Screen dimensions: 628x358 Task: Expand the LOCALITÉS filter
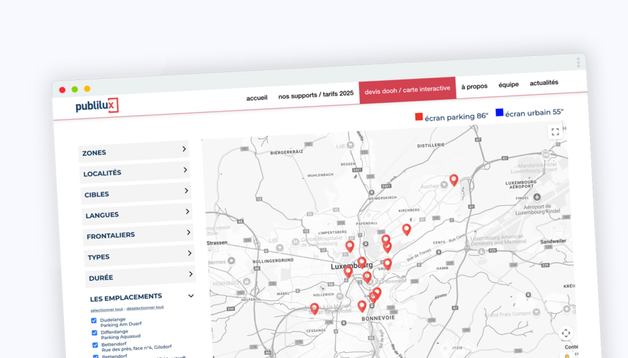point(134,172)
